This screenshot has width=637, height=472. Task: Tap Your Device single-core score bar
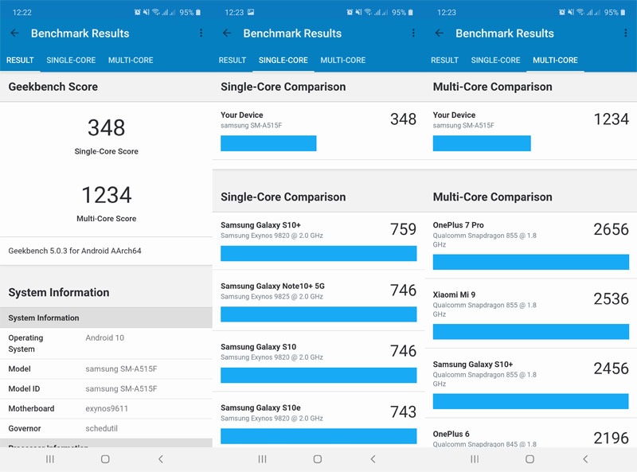(268, 143)
